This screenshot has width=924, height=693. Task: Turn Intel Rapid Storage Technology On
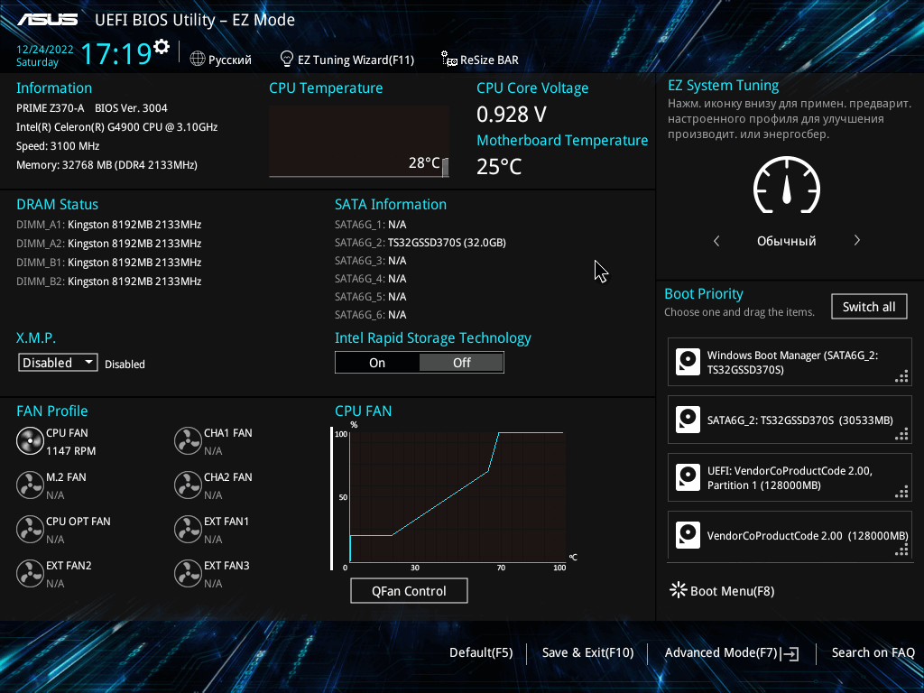click(377, 363)
